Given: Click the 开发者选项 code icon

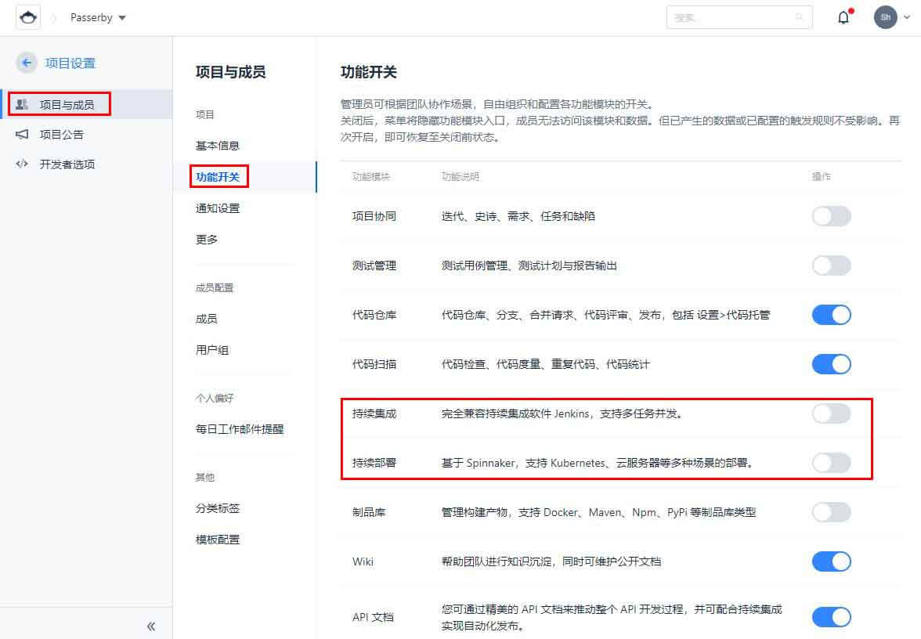Looking at the screenshot, I should (22, 164).
